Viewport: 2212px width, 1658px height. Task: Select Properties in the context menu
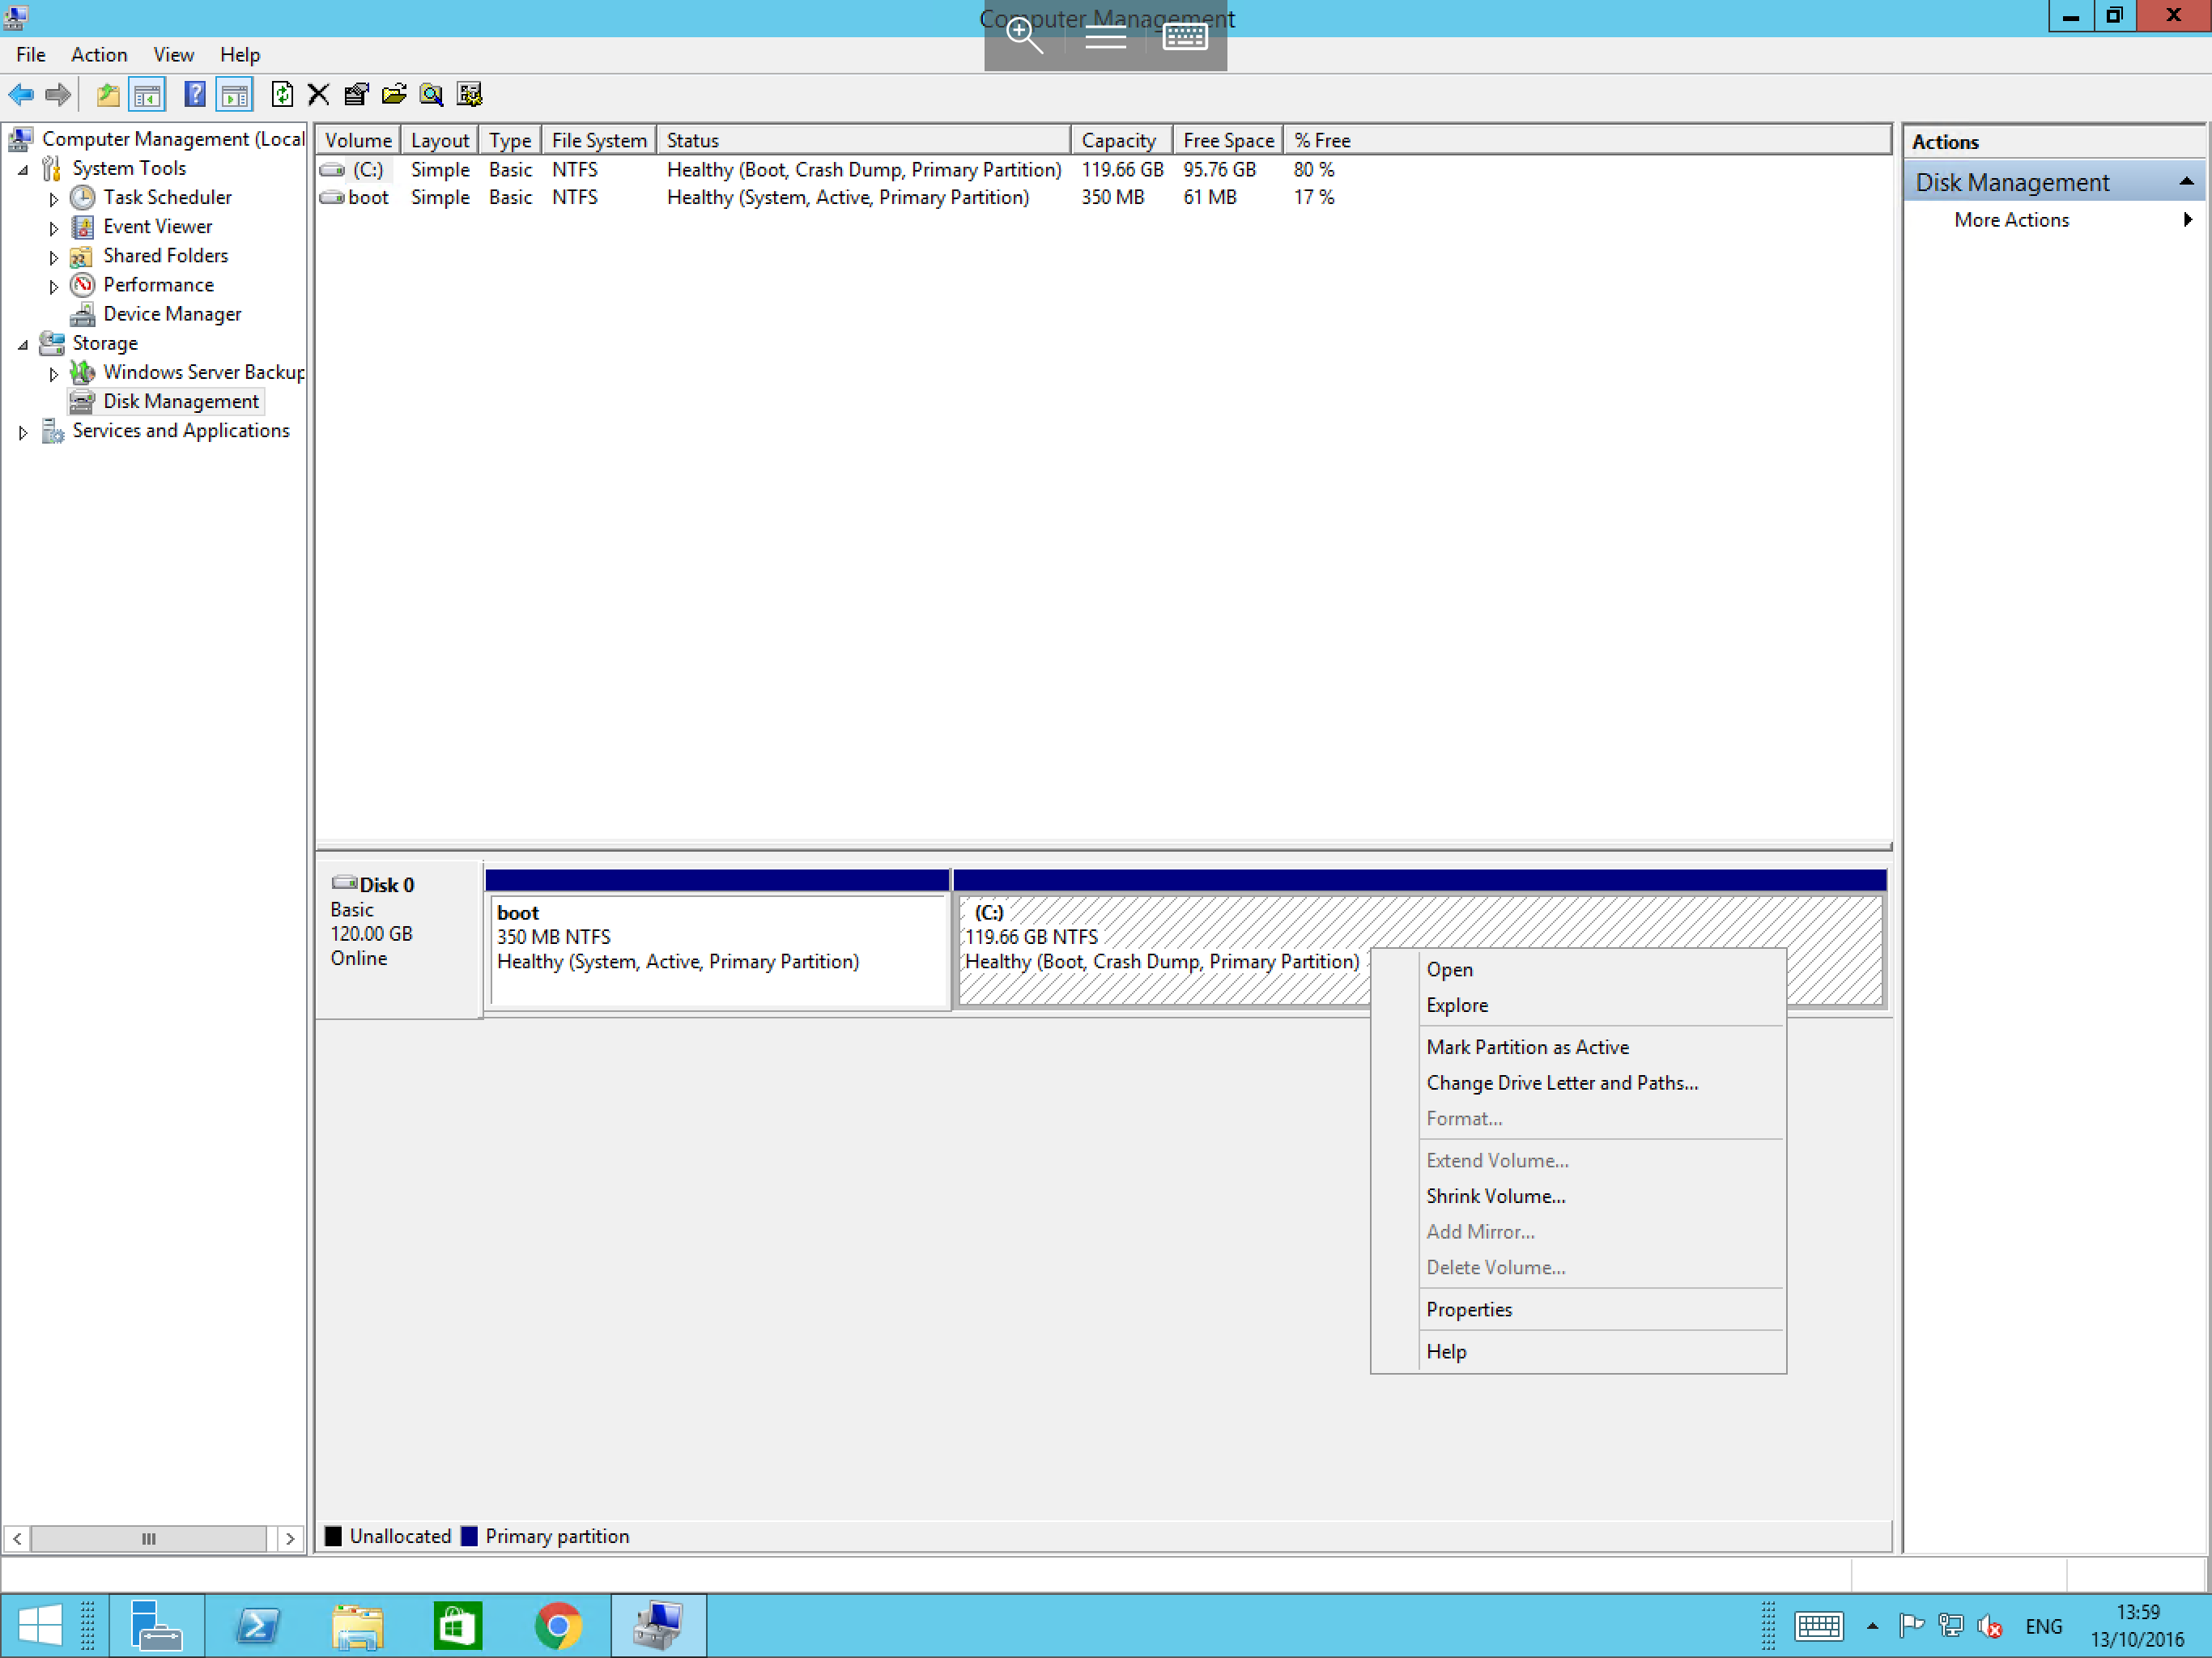pos(1578,1309)
